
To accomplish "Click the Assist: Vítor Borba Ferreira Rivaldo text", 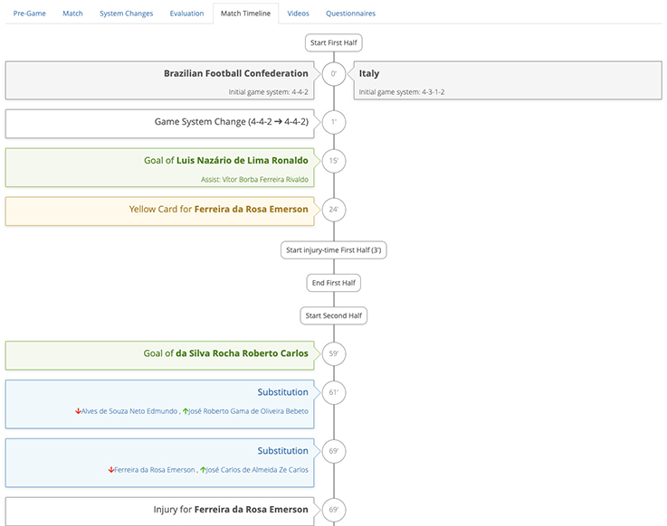I will pyautogui.click(x=254, y=180).
